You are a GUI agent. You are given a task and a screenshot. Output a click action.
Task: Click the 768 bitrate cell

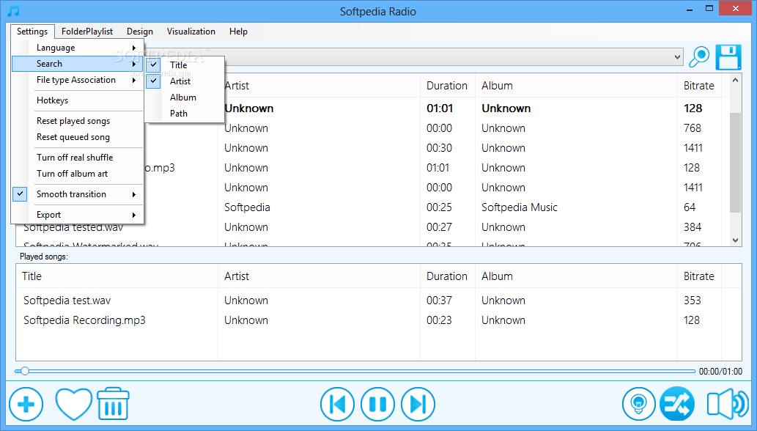coord(693,128)
